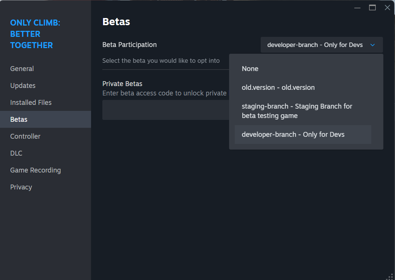Viewport: 395px width, 280px height.
Task: Click 'Enter beta access code to unlock' text
Action: tap(164, 93)
